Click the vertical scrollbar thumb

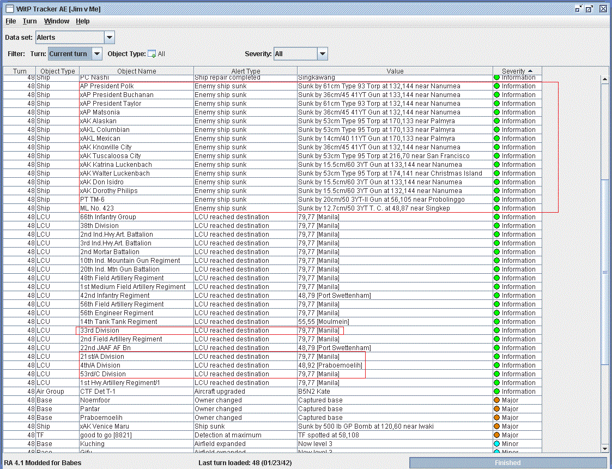[x=604, y=272]
